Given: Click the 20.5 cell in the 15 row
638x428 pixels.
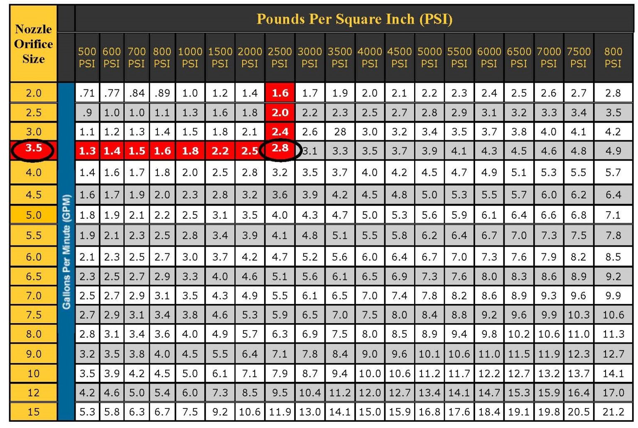Looking at the screenshot, I should tap(579, 412).
